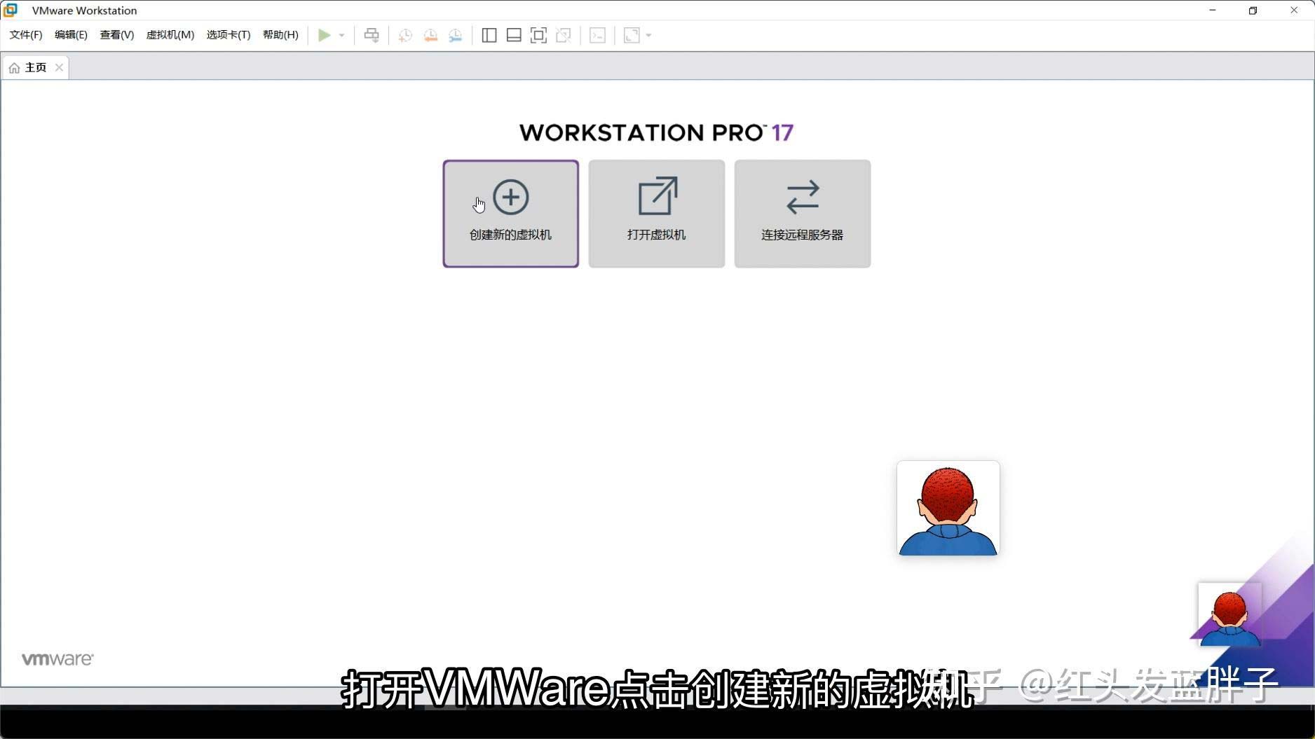Screen dimensions: 1315x739
Task: Click the 连接远程服务器 button
Action: coord(803,214)
